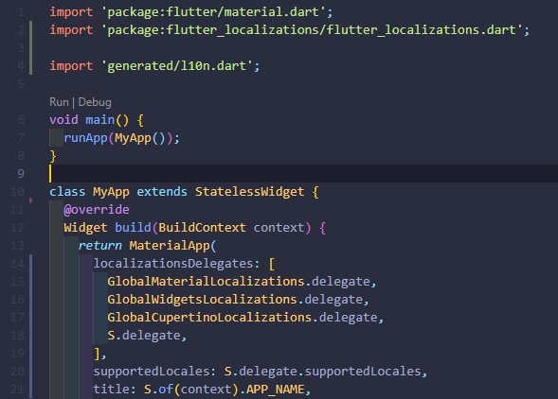Click line number 9 in the gutter
558x399 pixels.
click(x=21, y=173)
